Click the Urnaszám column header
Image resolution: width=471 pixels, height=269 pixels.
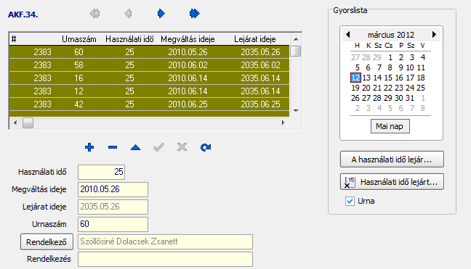[x=79, y=39]
